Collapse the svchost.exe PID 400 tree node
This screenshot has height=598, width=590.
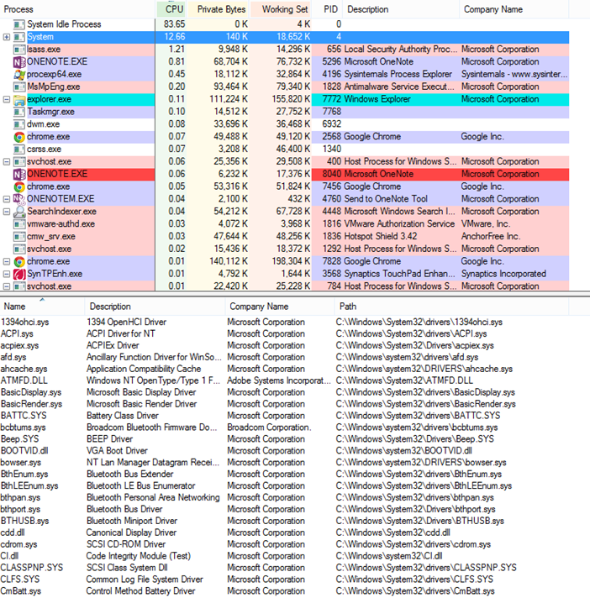6,162
